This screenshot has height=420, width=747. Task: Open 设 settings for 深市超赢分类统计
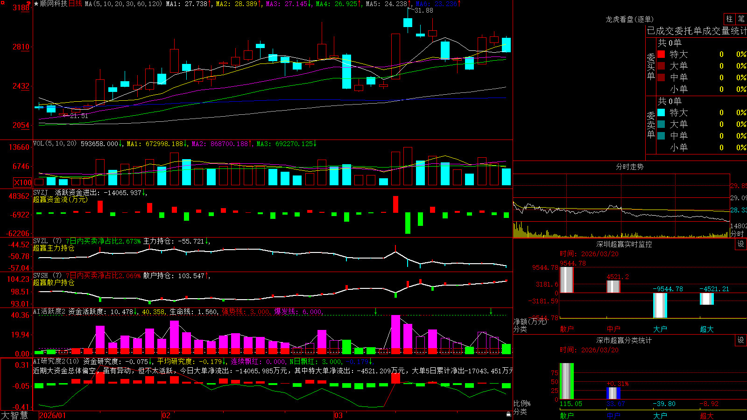pyautogui.click(x=741, y=340)
